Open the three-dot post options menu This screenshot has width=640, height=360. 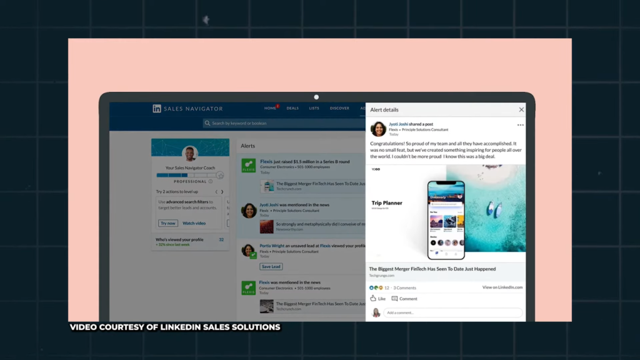(520, 125)
